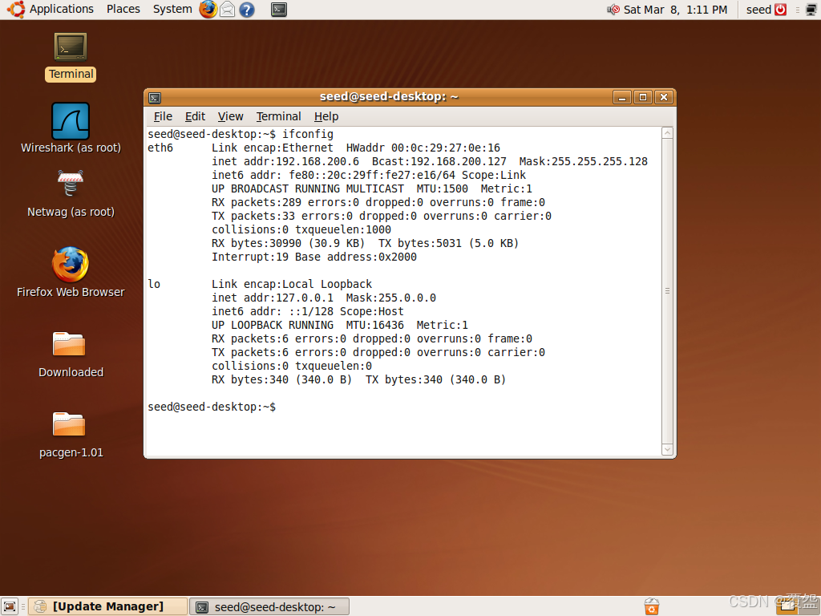Open the Applications menu
The width and height of the screenshot is (821, 616).
pos(61,9)
